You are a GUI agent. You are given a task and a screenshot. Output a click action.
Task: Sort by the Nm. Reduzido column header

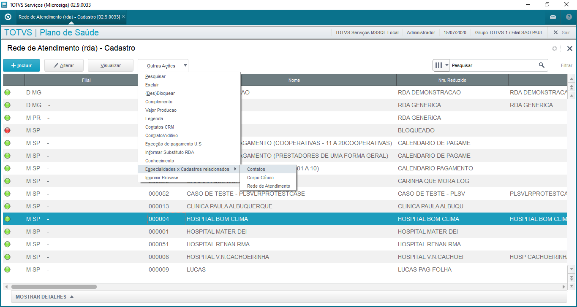click(452, 80)
